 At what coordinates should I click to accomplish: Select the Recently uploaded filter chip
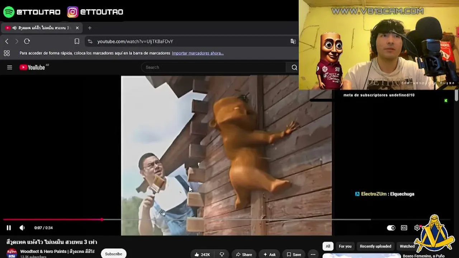375,246
